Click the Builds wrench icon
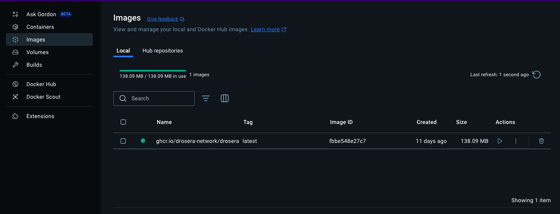Viewport: 560px width, 214px height. click(x=15, y=65)
